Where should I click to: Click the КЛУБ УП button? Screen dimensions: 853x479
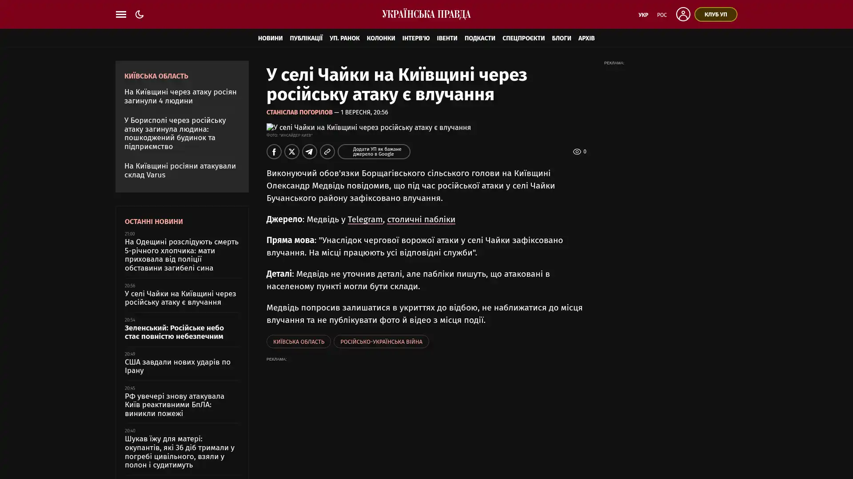(715, 14)
